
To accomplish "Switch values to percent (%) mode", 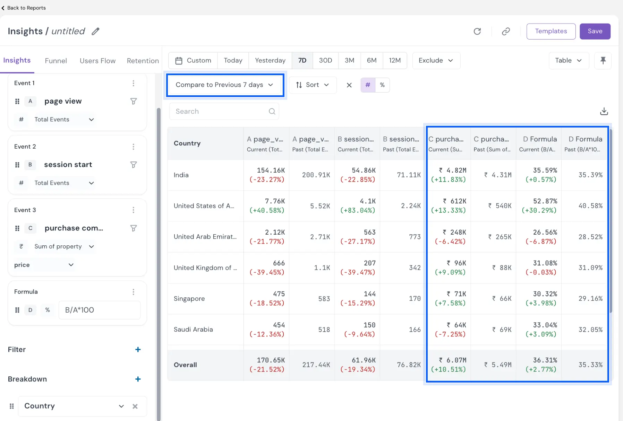I will (x=382, y=85).
